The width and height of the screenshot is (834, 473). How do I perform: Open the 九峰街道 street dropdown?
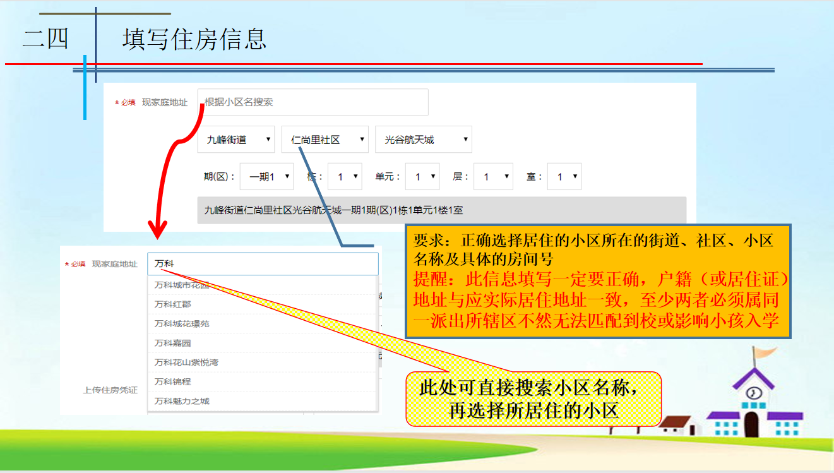pos(240,140)
